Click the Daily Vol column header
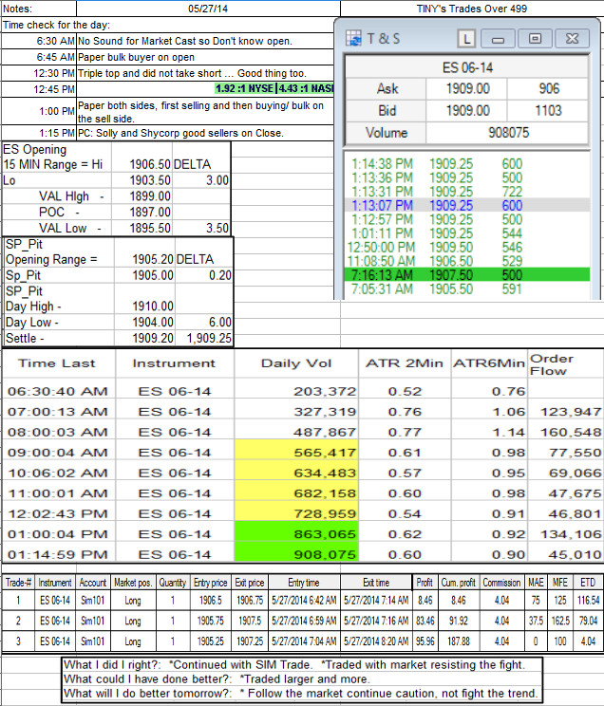The image size is (604, 706). point(296,363)
